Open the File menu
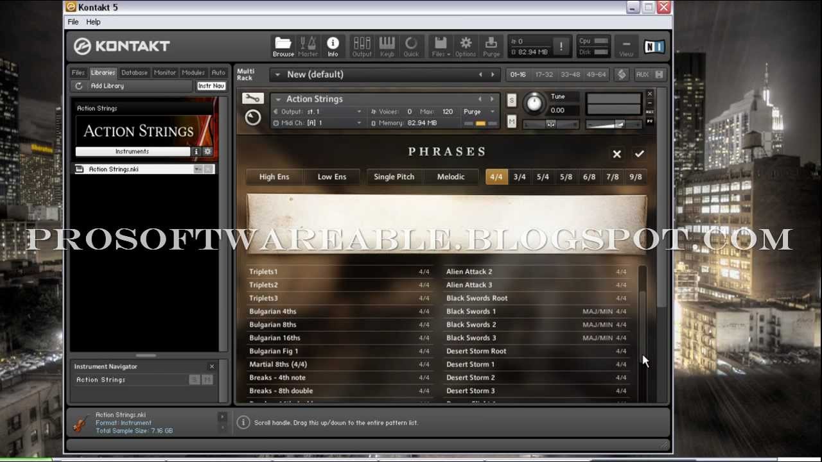Viewport: 822px width, 462px height. [x=73, y=22]
